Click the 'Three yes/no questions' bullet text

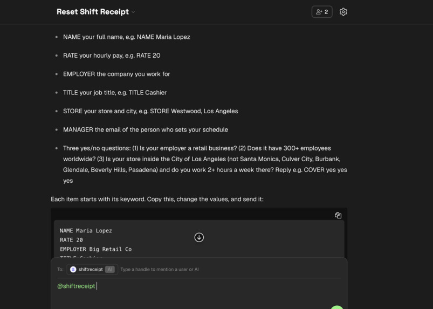click(205, 164)
